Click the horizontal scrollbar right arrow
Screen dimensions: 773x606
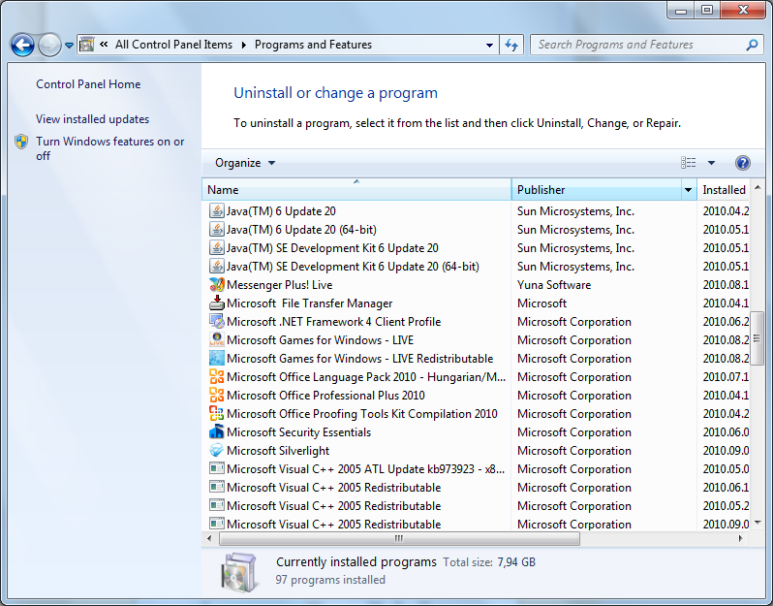pos(740,538)
